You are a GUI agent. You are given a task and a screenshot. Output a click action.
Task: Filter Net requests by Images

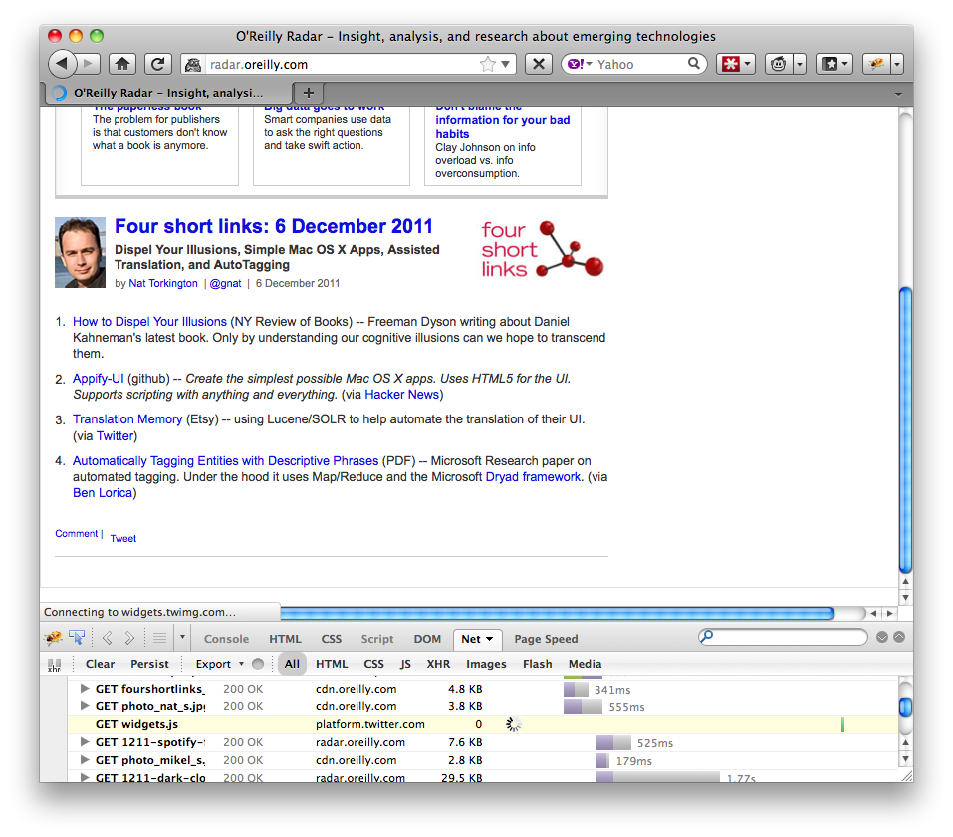(x=486, y=664)
